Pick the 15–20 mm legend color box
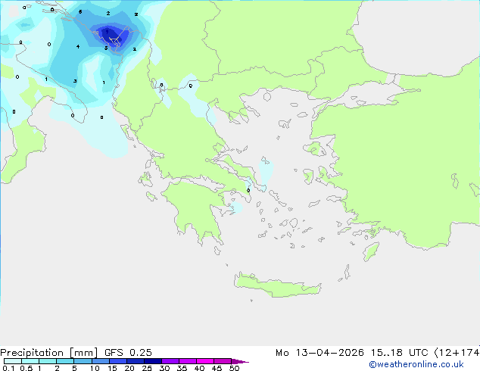Viewport: 480px width, 371px height. pos(117,361)
